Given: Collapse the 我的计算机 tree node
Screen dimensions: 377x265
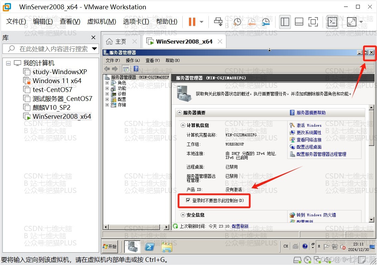Looking at the screenshot, I should coord(8,64).
